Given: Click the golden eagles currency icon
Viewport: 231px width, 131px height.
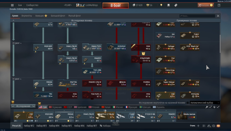Looking at the screenshot, I should (x=148, y=5).
